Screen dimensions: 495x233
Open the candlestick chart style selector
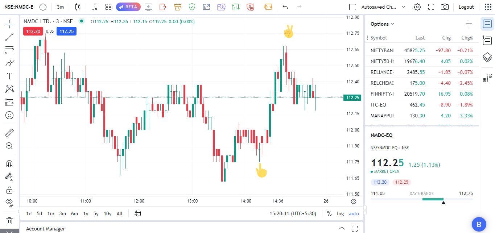pos(78,7)
